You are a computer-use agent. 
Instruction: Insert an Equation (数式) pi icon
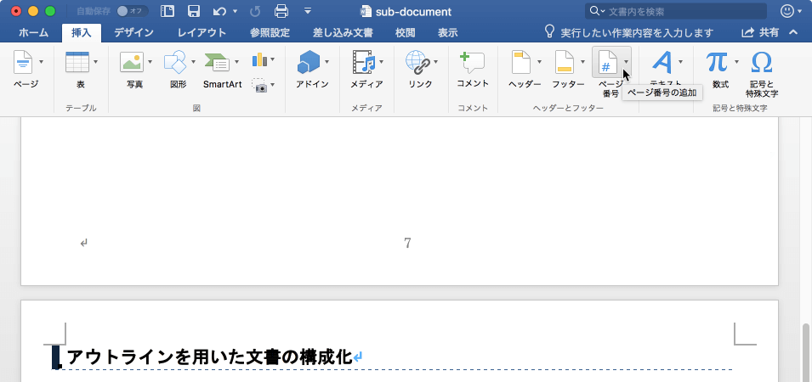click(x=718, y=62)
